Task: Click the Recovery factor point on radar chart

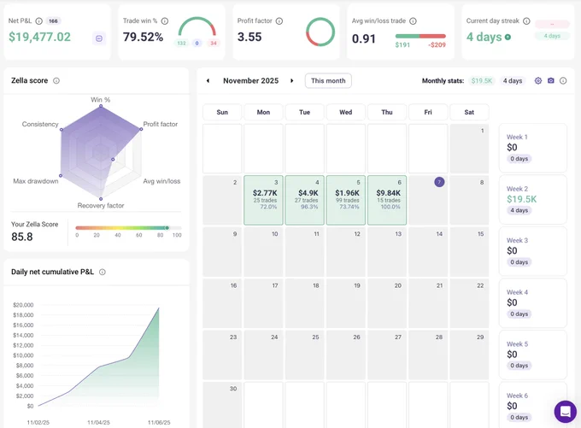Action: [x=101, y=198]
